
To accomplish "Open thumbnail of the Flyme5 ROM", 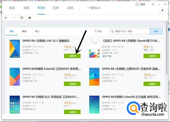I will 94,49.
